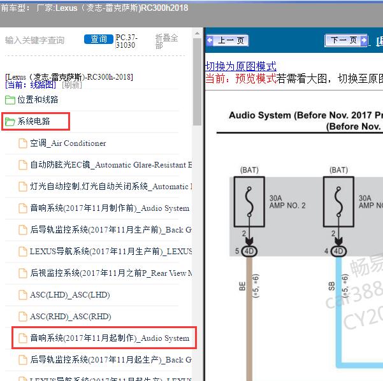Open 自动防眩光EC镜 Automatic Glare-Resistant entry

pyautogui.click(x=111, y=165)
